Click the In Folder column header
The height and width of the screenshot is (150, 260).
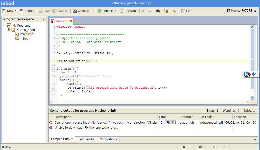pyautogui.click(x=215, y=117)
